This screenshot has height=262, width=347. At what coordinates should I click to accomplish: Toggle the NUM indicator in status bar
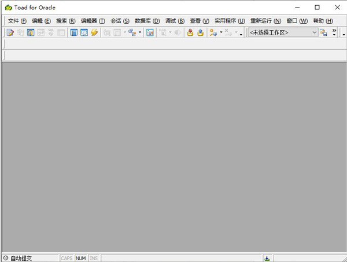(x=80, y=258)
